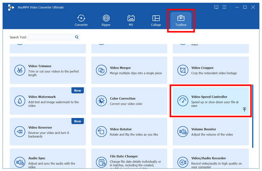This screenshot has width=262, height=171.
Task: Click the scroll-to-top arrow icon
Action: pyautogui.click(x=244, y=109)
